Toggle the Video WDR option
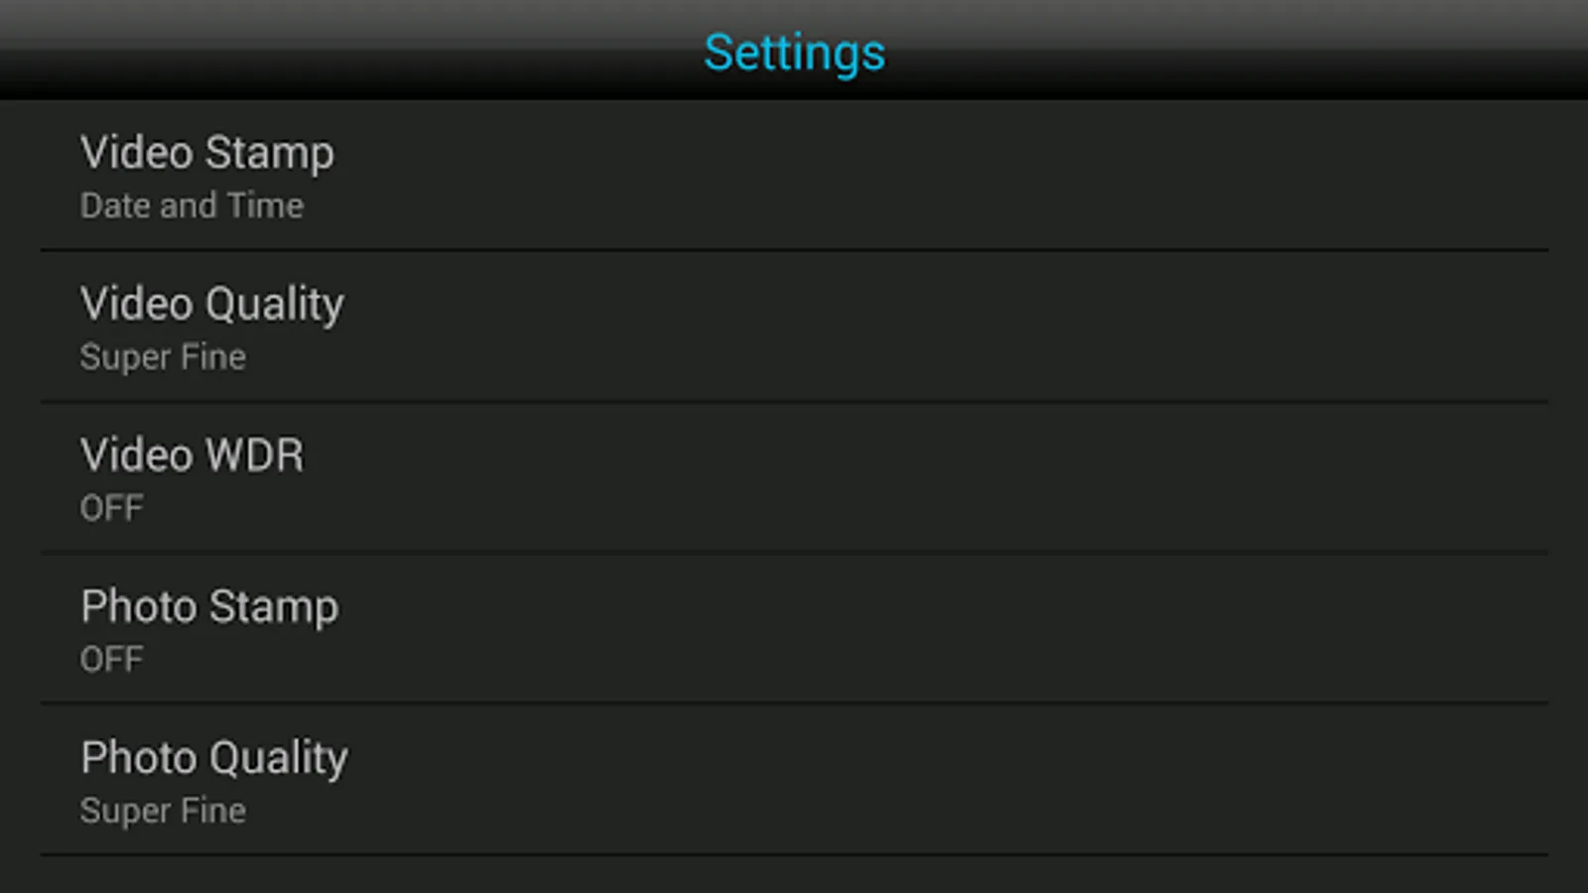1588x893 pixels. [x=794, y=478]
